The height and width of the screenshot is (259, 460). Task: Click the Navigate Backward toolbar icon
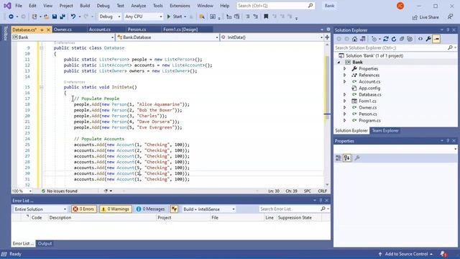11,17
